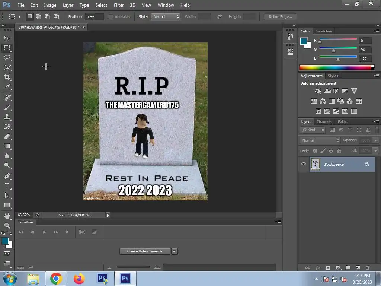381x286 pixels.
Task: Hide the Background layer eye icon
Action: point(304,164)
